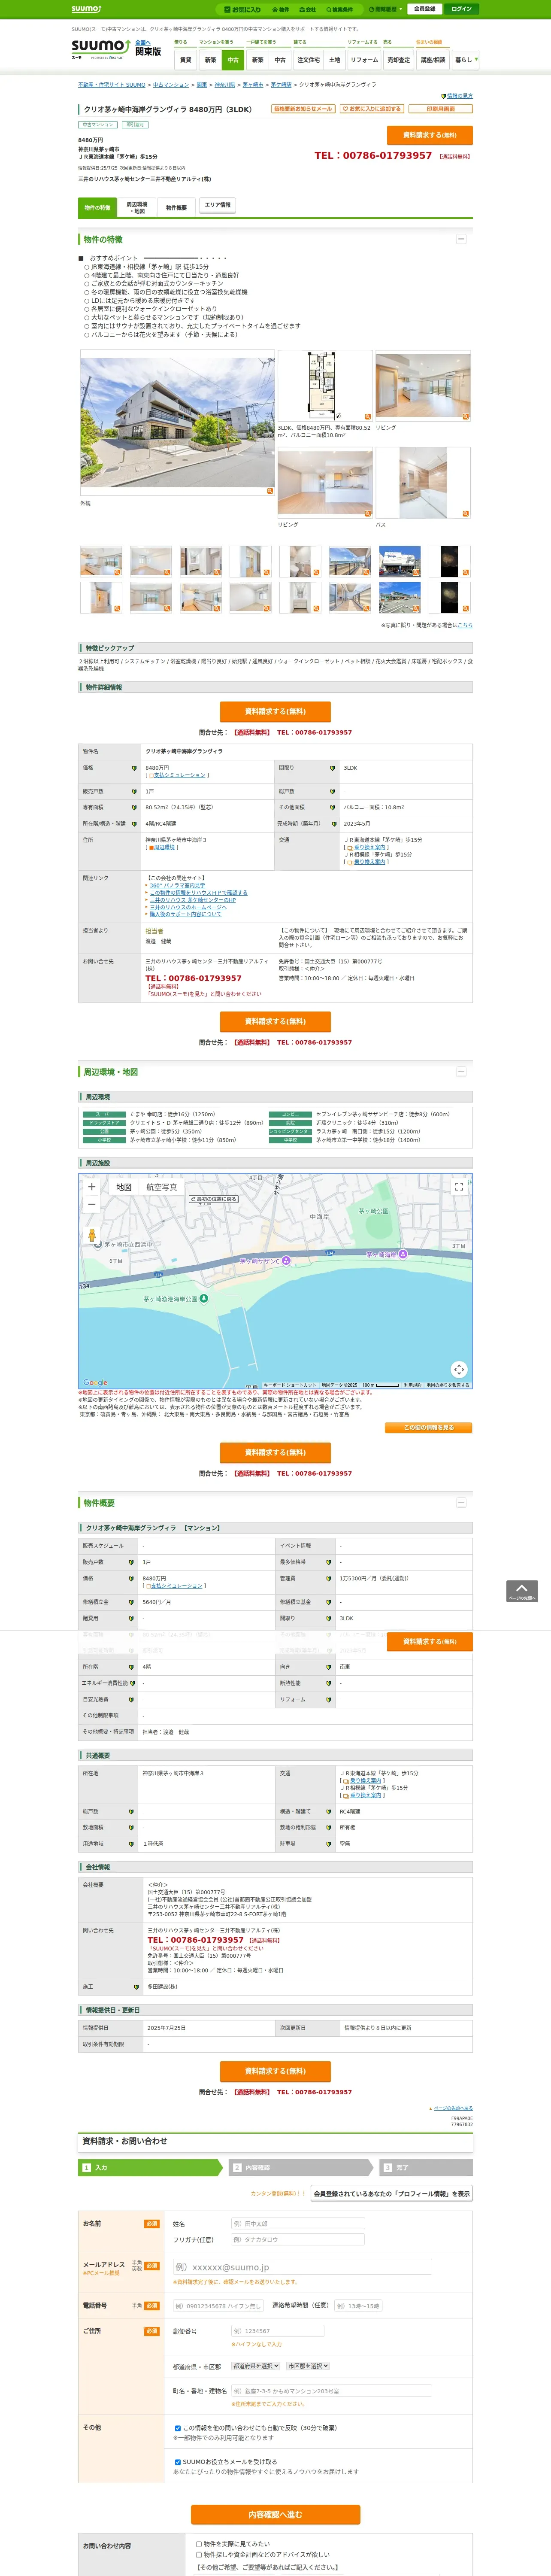Click help icon beside 間取り in detail table
The width and height of the screenshot is (551, 2576).
coord(333,768)
